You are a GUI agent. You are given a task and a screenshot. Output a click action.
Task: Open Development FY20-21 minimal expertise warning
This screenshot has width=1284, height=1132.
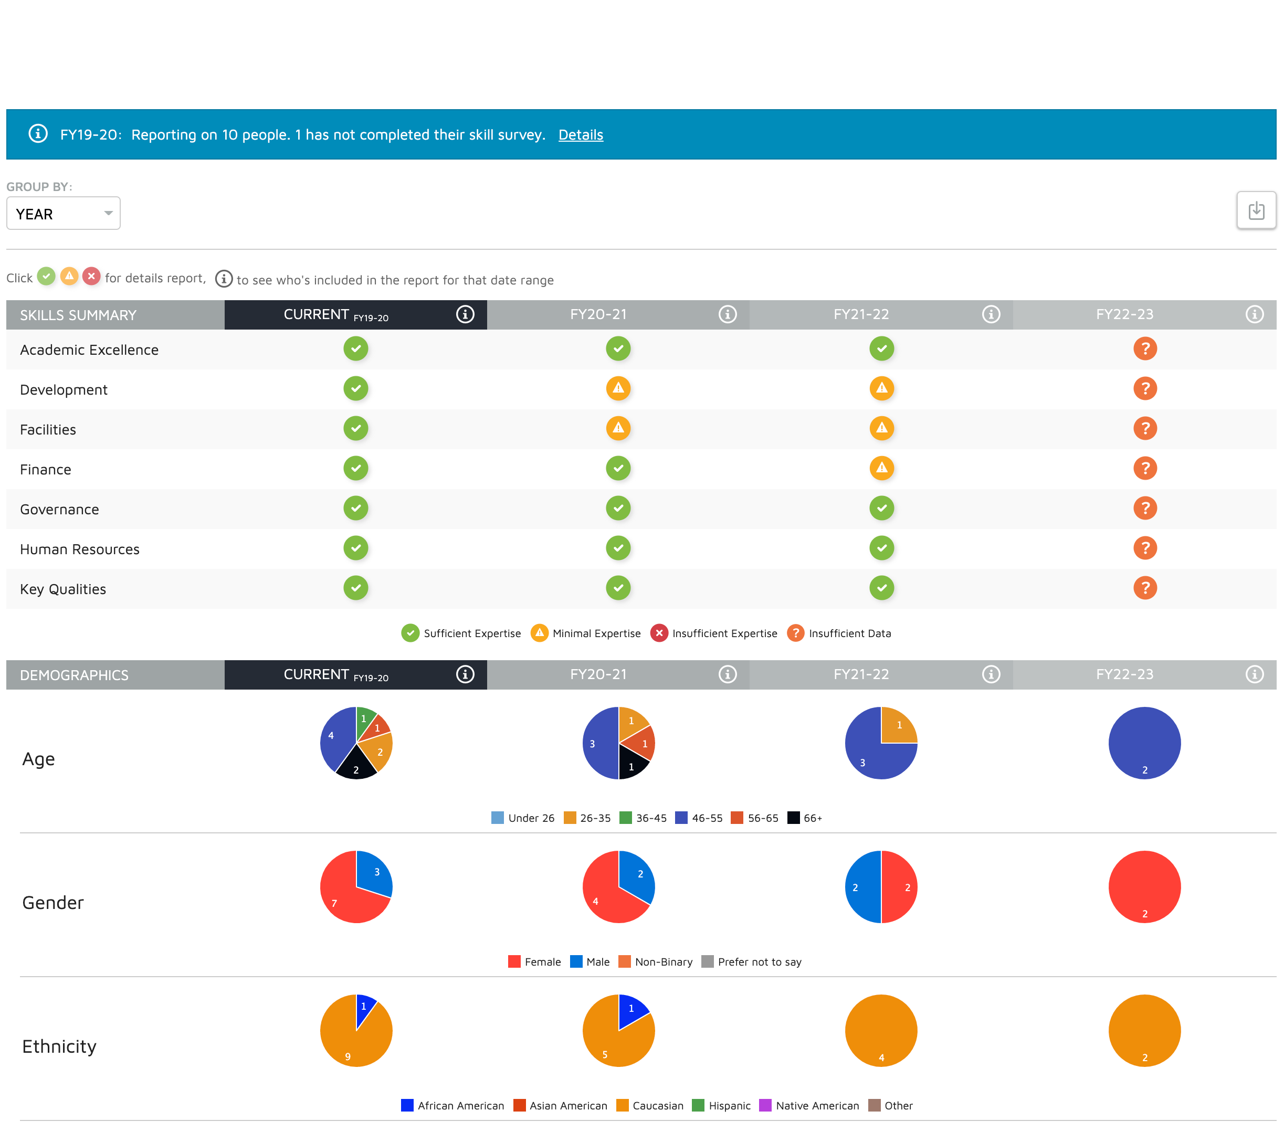pos(618,388)
